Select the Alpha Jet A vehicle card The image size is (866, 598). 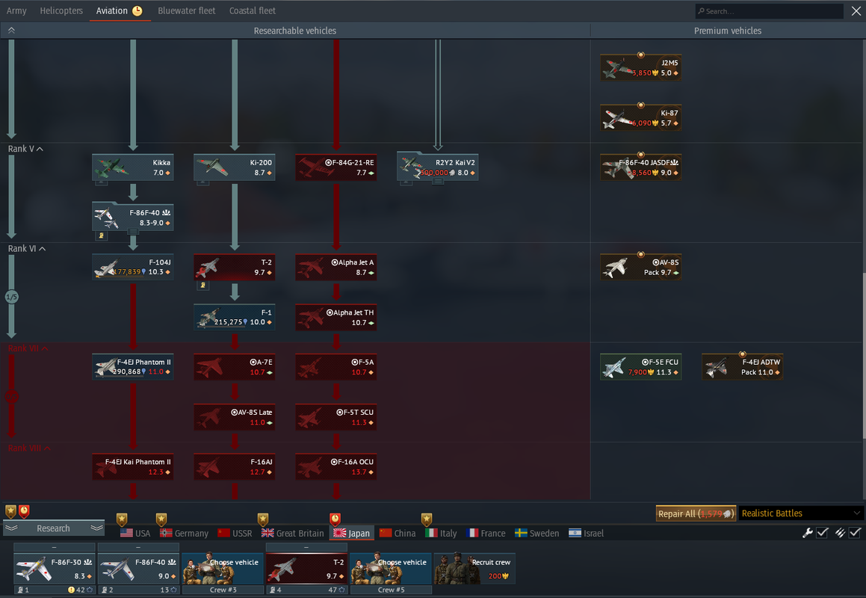tap(335, 267)
